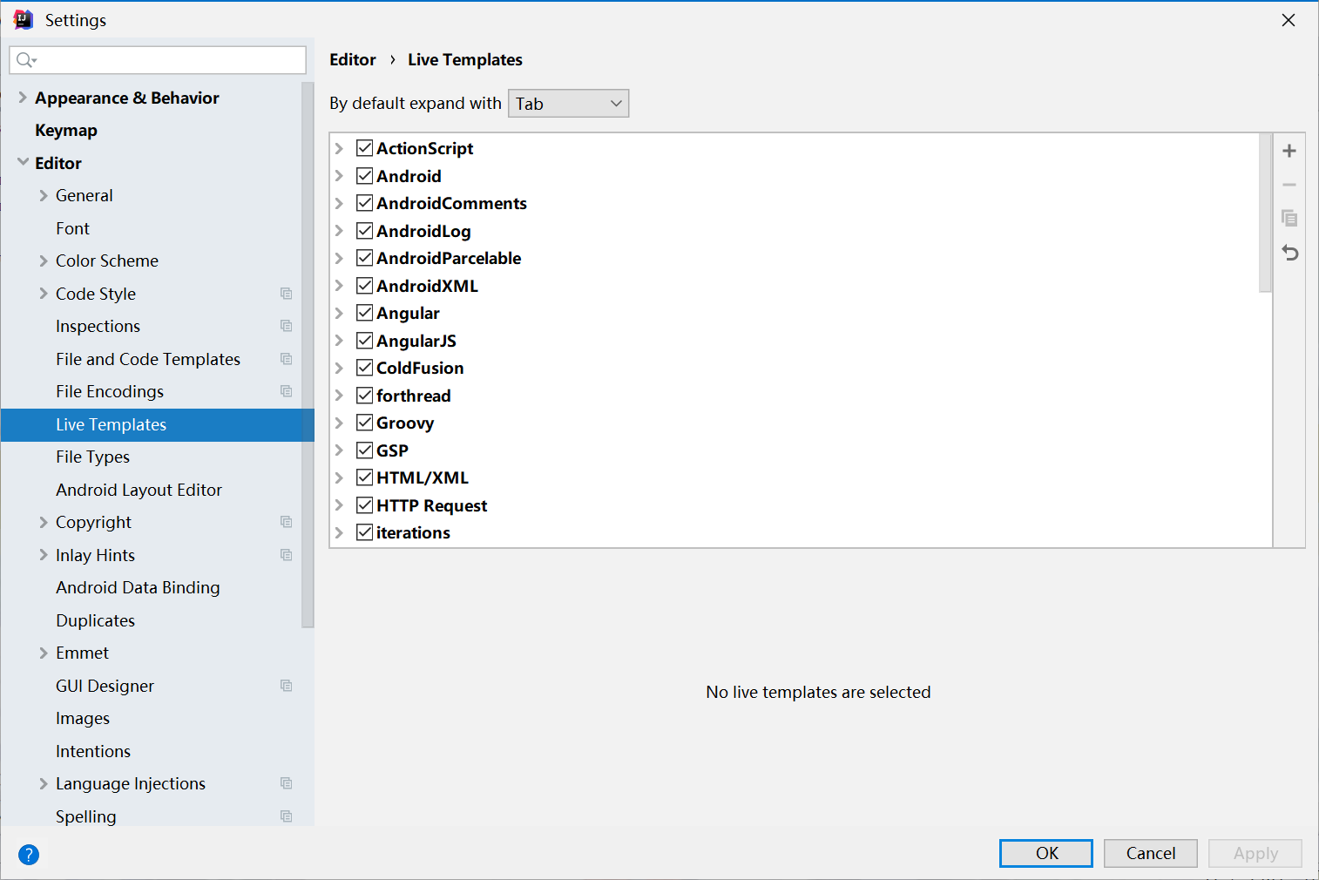Screen dimensions: 1319x880
Task: Click the Duplicate template icon
Action: (x=1289, y=218)
